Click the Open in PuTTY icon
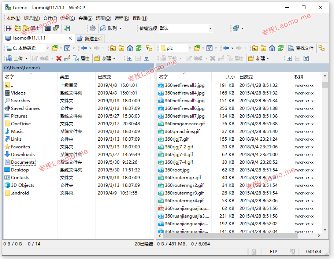This screenshot has width=334, height=259. click(56, 28)
